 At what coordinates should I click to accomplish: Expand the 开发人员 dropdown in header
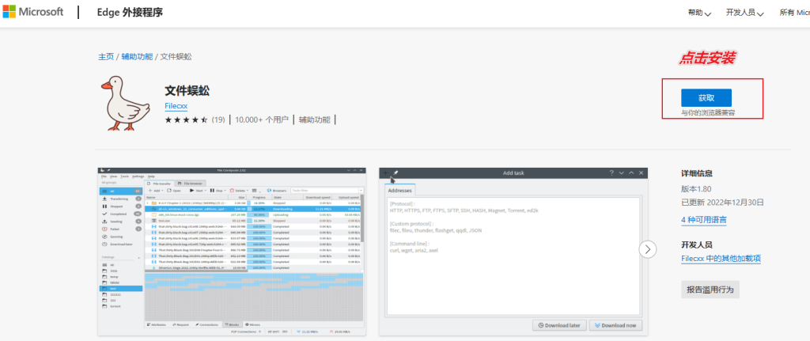point(747,13)
